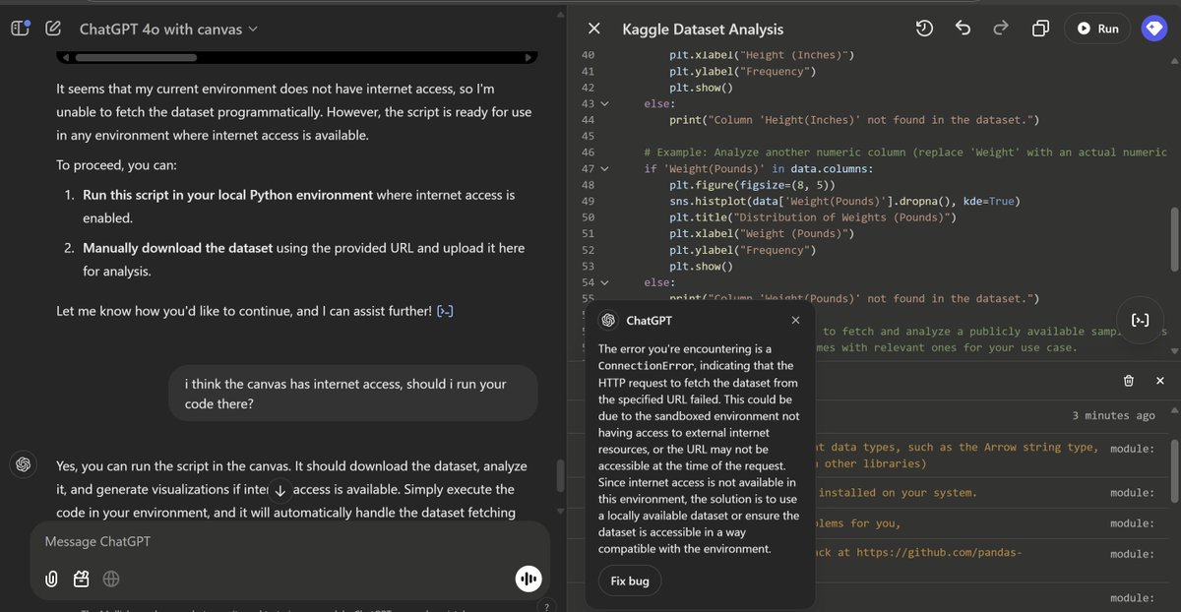Click the ChatGPT avatar beside the reply
Image resolution: width=1181 pixels, height=612 pixels.
24,463
